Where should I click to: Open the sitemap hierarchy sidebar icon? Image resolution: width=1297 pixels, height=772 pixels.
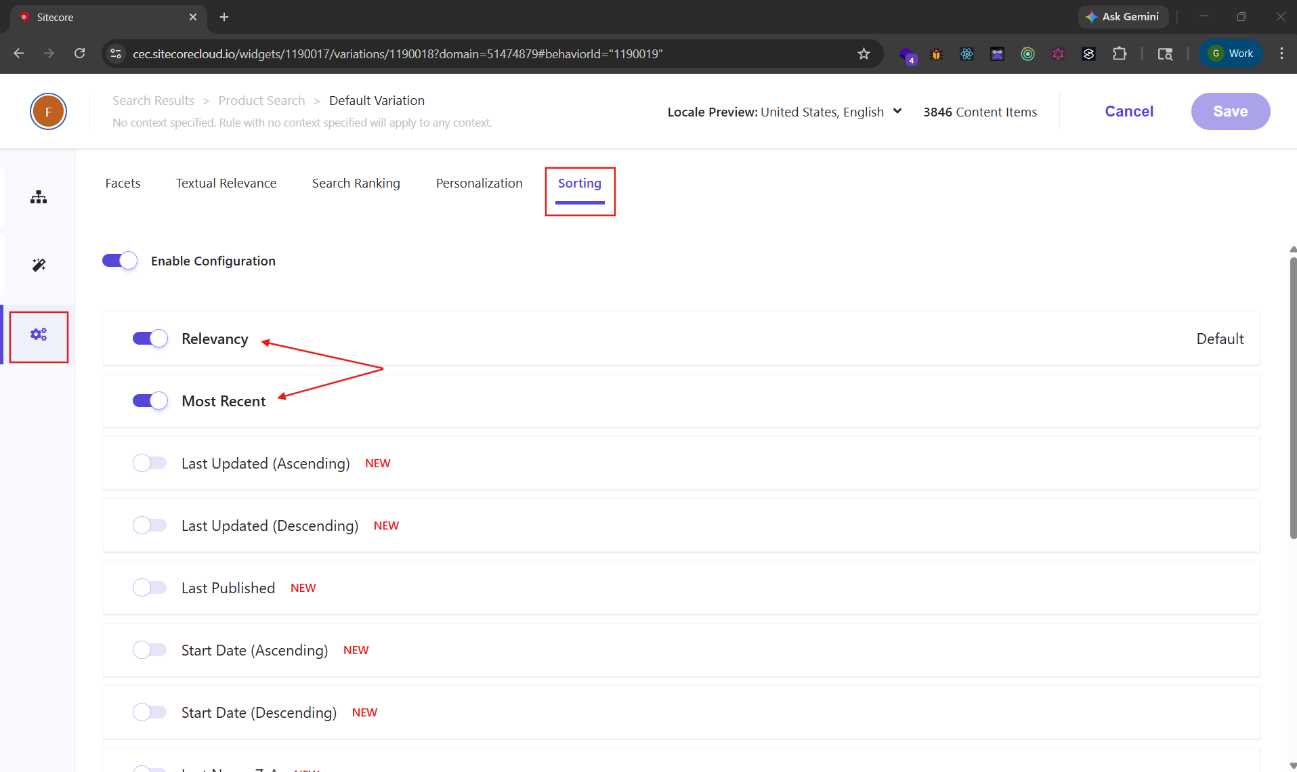click(39, 197)
